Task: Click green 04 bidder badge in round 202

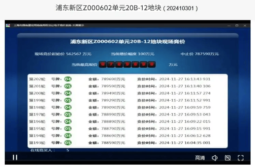Action: pos(68,79)
